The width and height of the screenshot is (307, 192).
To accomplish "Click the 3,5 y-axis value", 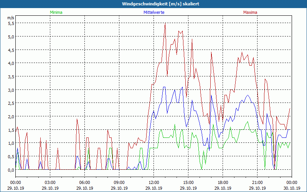I will [11, 76].
